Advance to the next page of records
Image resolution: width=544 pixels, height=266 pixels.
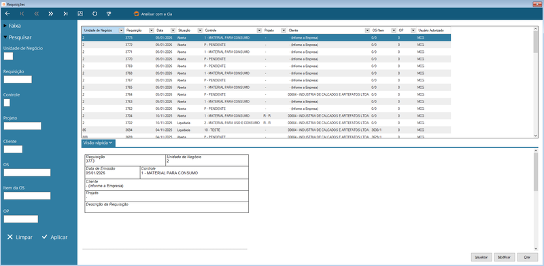51,14
